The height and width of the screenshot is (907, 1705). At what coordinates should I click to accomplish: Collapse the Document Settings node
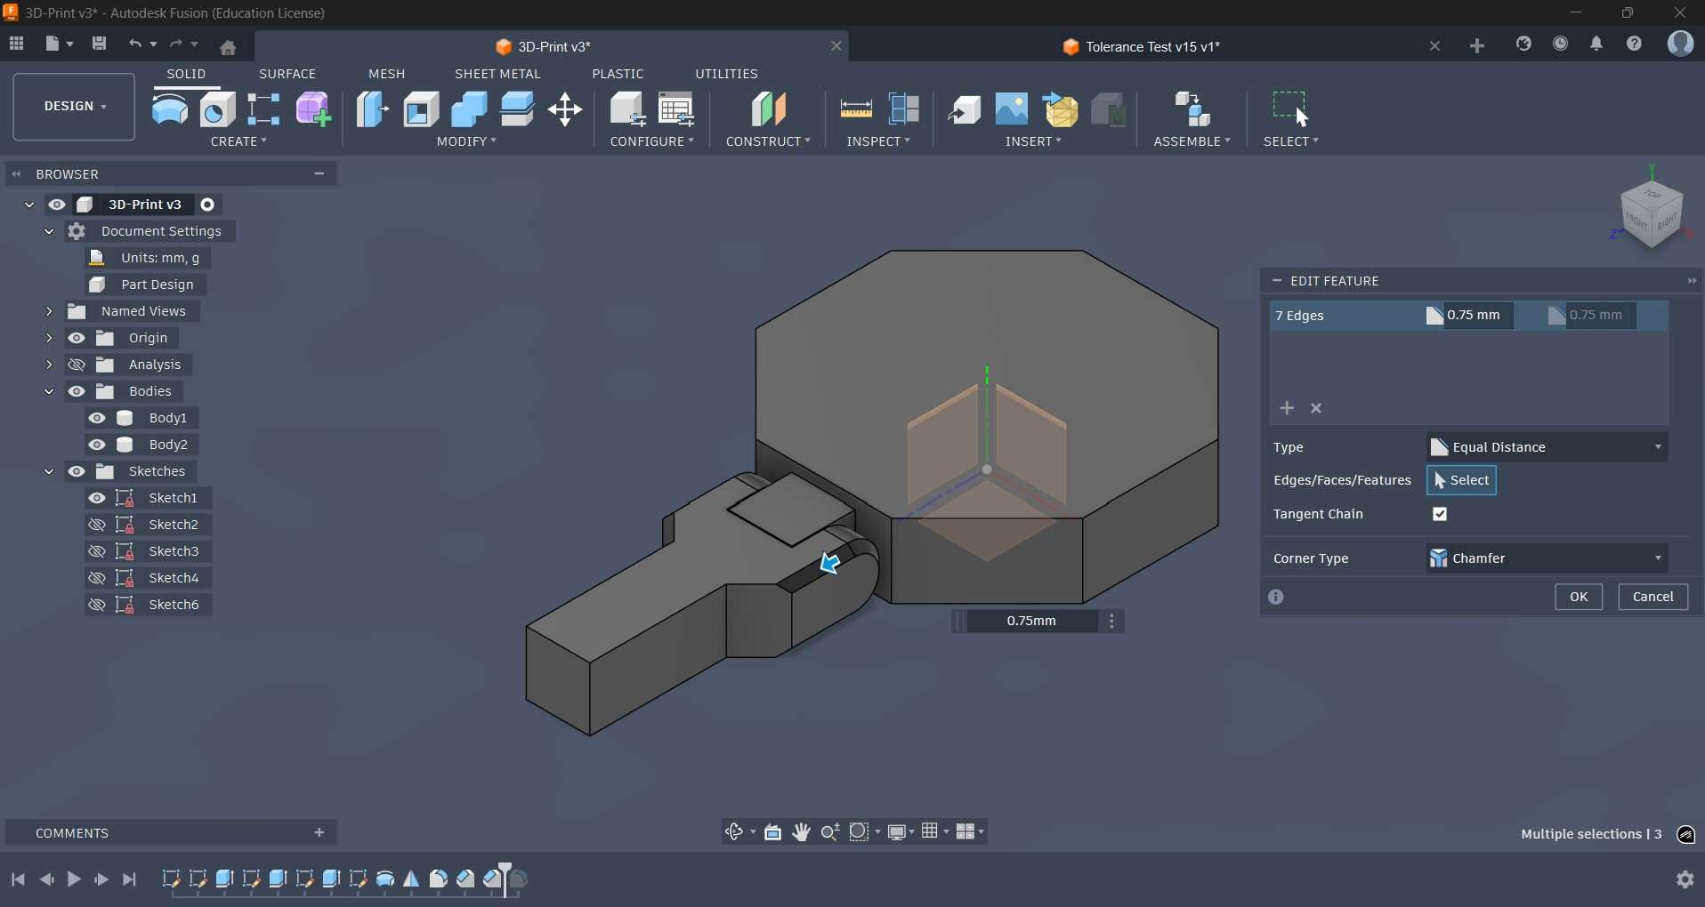pos(49,231)
